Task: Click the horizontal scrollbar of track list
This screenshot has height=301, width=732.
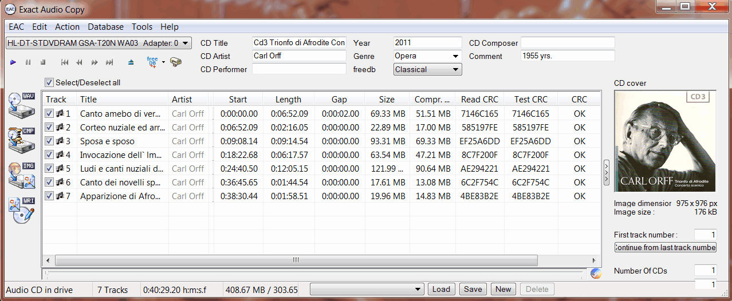Action: [296, 260]
